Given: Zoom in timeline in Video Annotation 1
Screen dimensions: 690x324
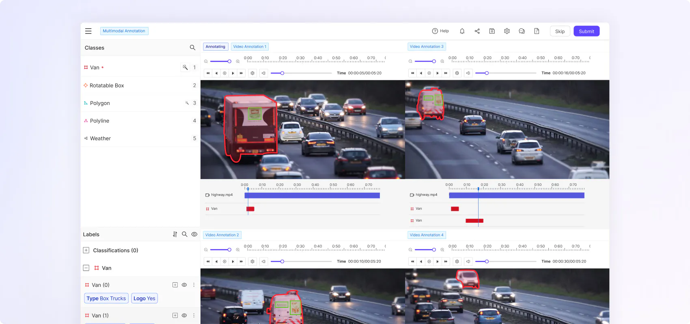Looking at the screenshot, I should pyautogui.click(x=238, y=62).
